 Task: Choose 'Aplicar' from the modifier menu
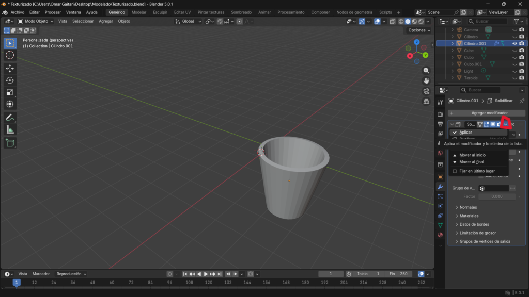click(465, 133)
